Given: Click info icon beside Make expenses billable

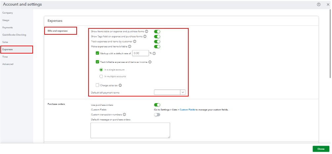Looking at the screenshot, I should (129, 46).
